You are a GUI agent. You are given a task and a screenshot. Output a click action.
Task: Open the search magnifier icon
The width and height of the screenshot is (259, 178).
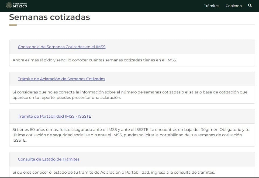250,6
